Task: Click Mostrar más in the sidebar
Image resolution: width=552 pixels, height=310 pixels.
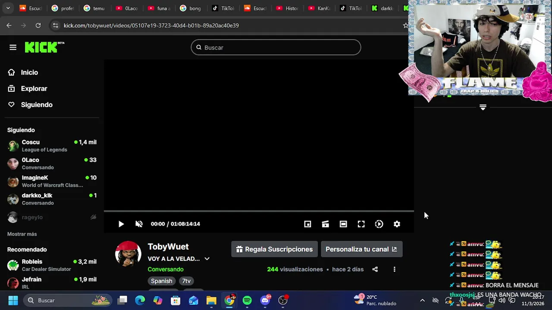Action: [x=22, y=234]
